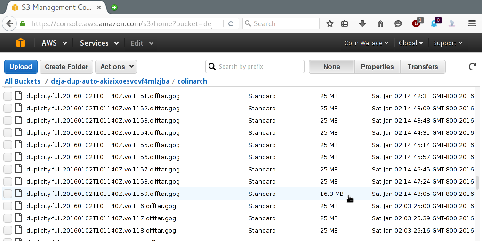Click the date Sat Jan 02 03:25:00 GMT-800 2016
The width and height of the screenshot is (482, 241).
click(x=423, y=206)
